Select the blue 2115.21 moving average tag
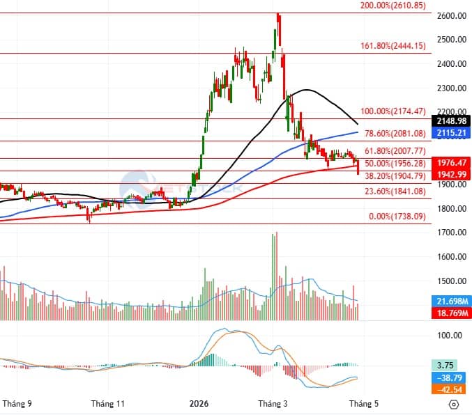This screenshot has height=415, width=472. 451,132
